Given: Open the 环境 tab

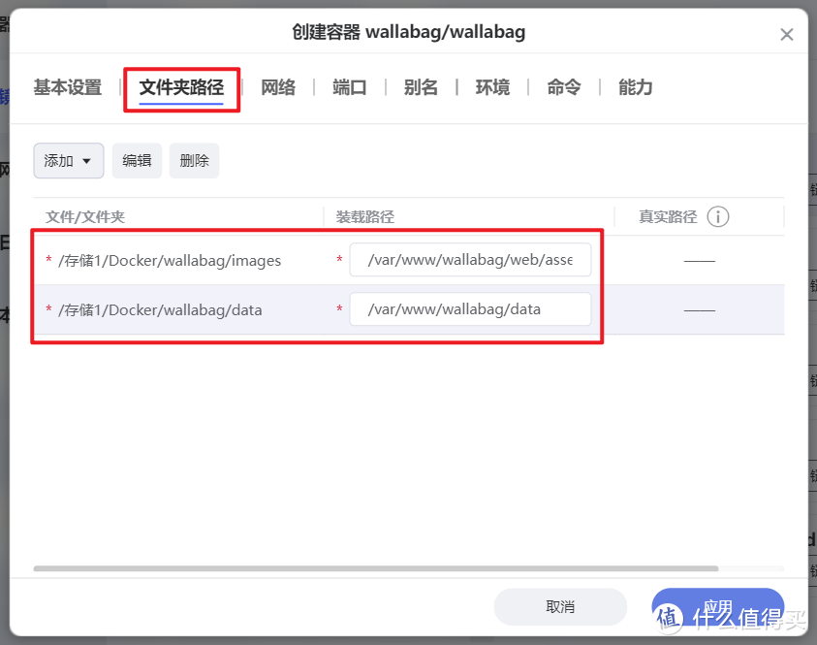Looking at the screenshot, I should click(x=492, y=86).
